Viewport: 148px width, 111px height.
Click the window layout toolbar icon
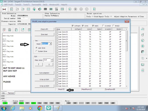click(x=62, y=9)
